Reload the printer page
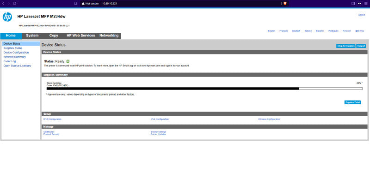Screen dimensions: 370x190 click(x=15, y=4)
